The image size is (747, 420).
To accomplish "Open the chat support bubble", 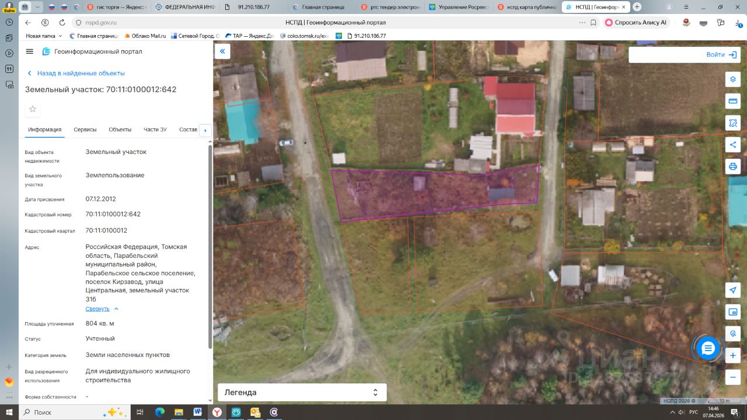I will (708, 348).
